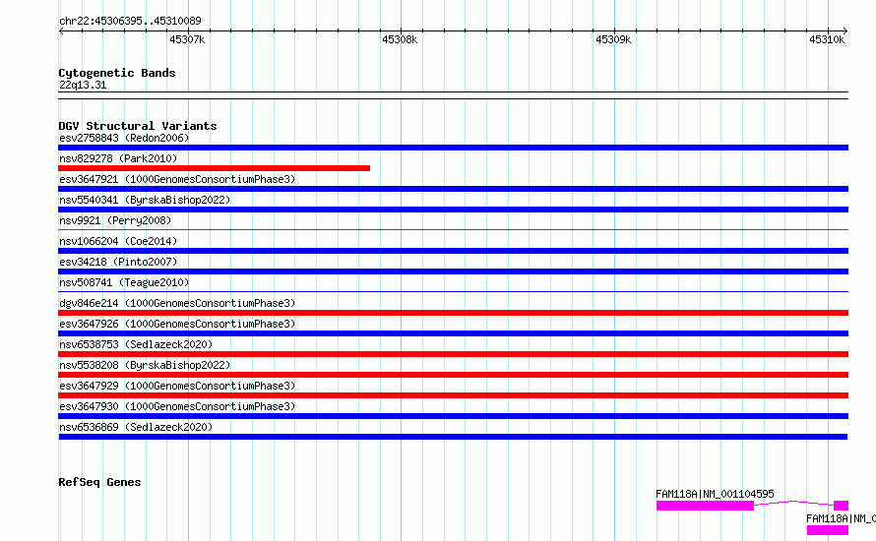
Task: Click the red bar for esv3647929
Action: point(453,395)
